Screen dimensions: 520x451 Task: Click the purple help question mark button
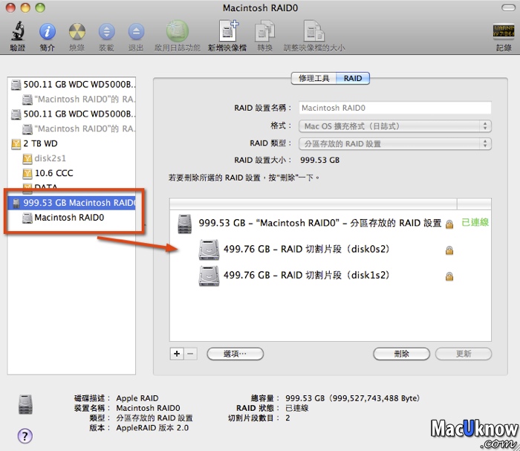tap(25, 435)
